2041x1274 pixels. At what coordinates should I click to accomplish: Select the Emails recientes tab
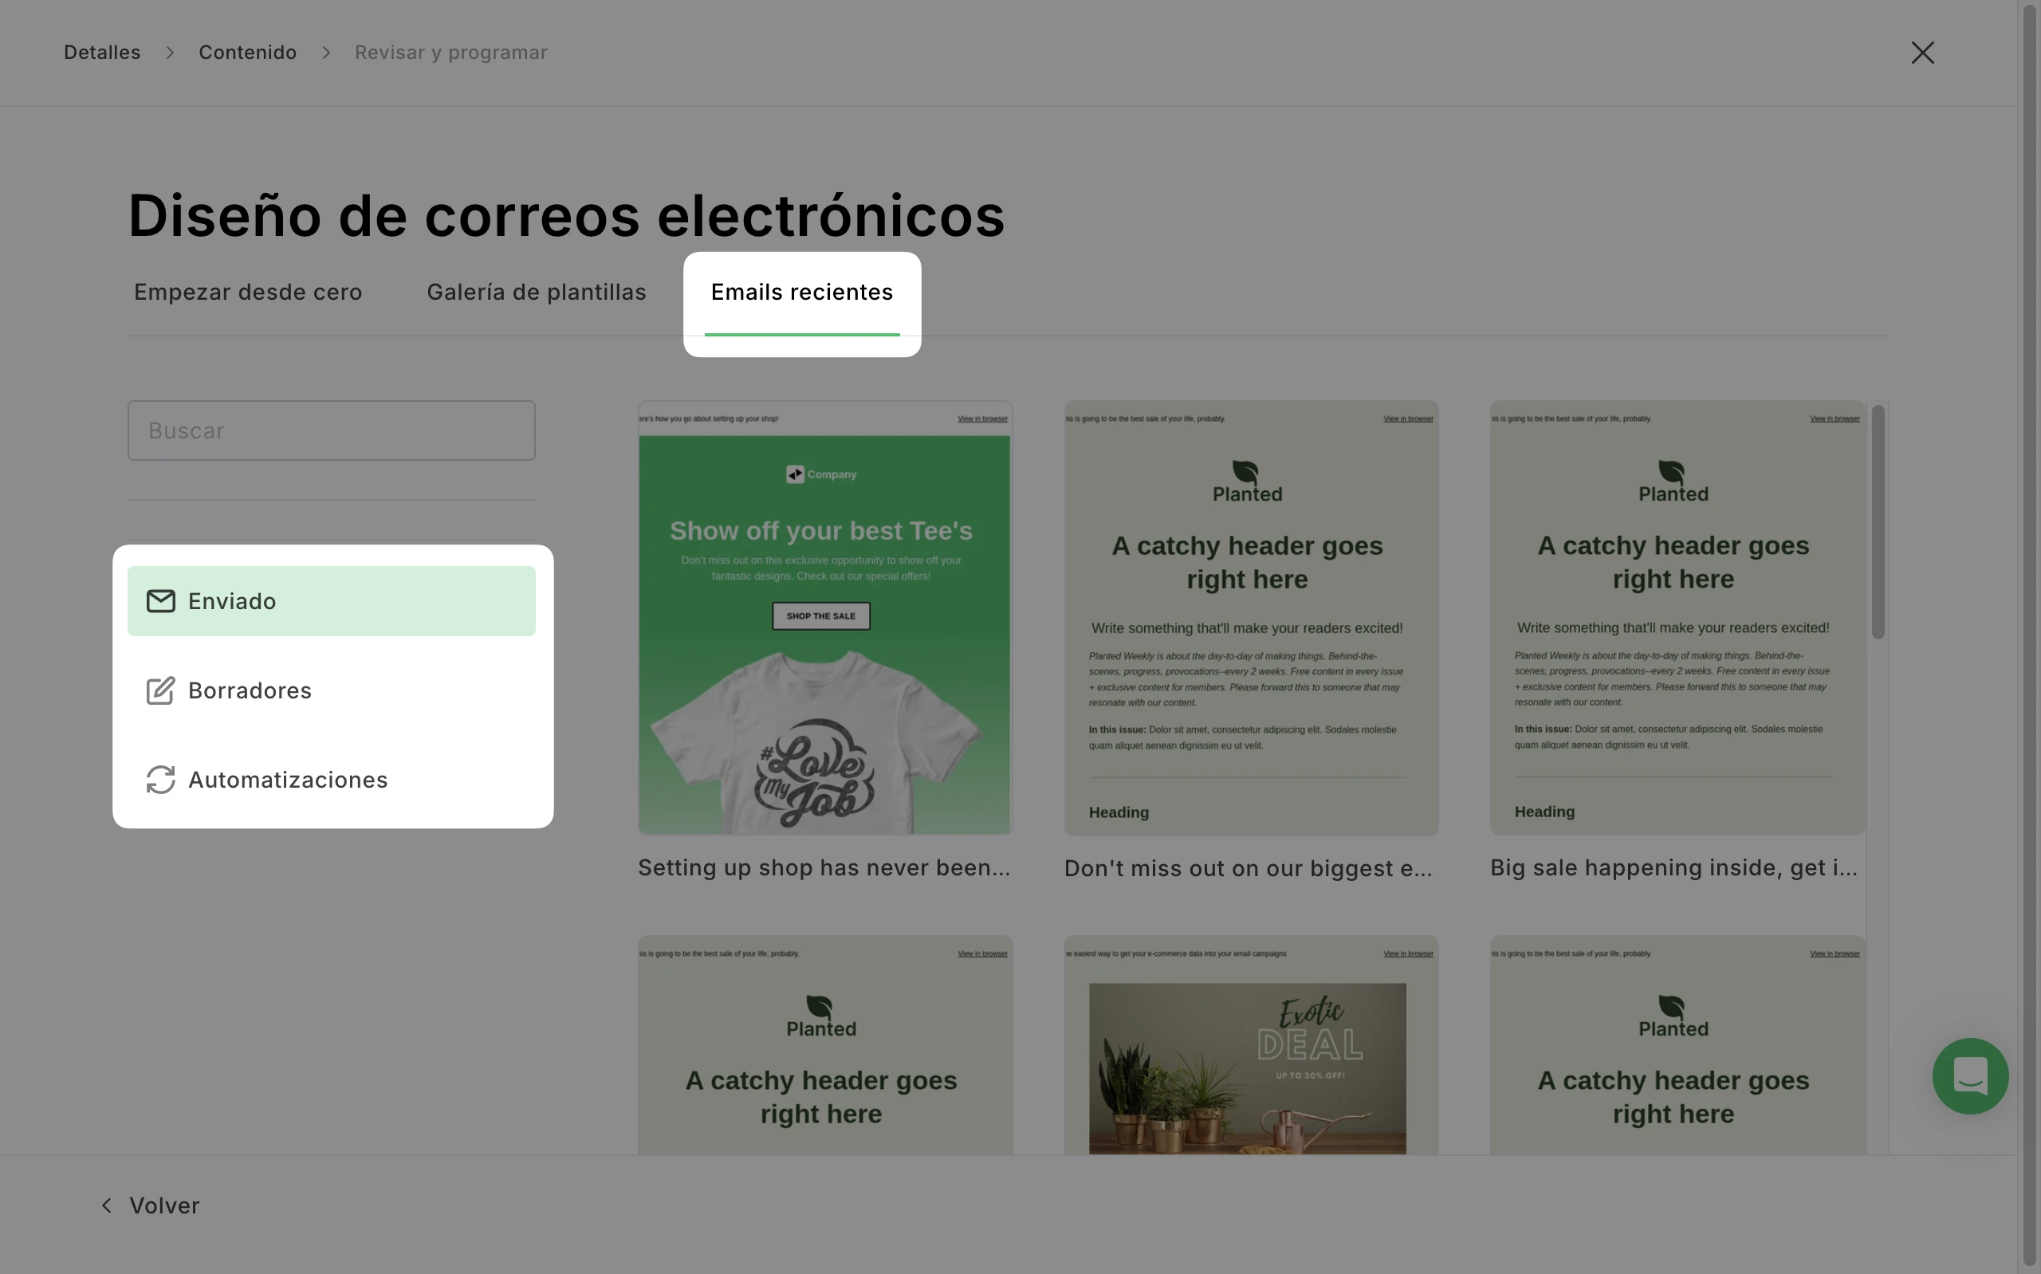801,293
